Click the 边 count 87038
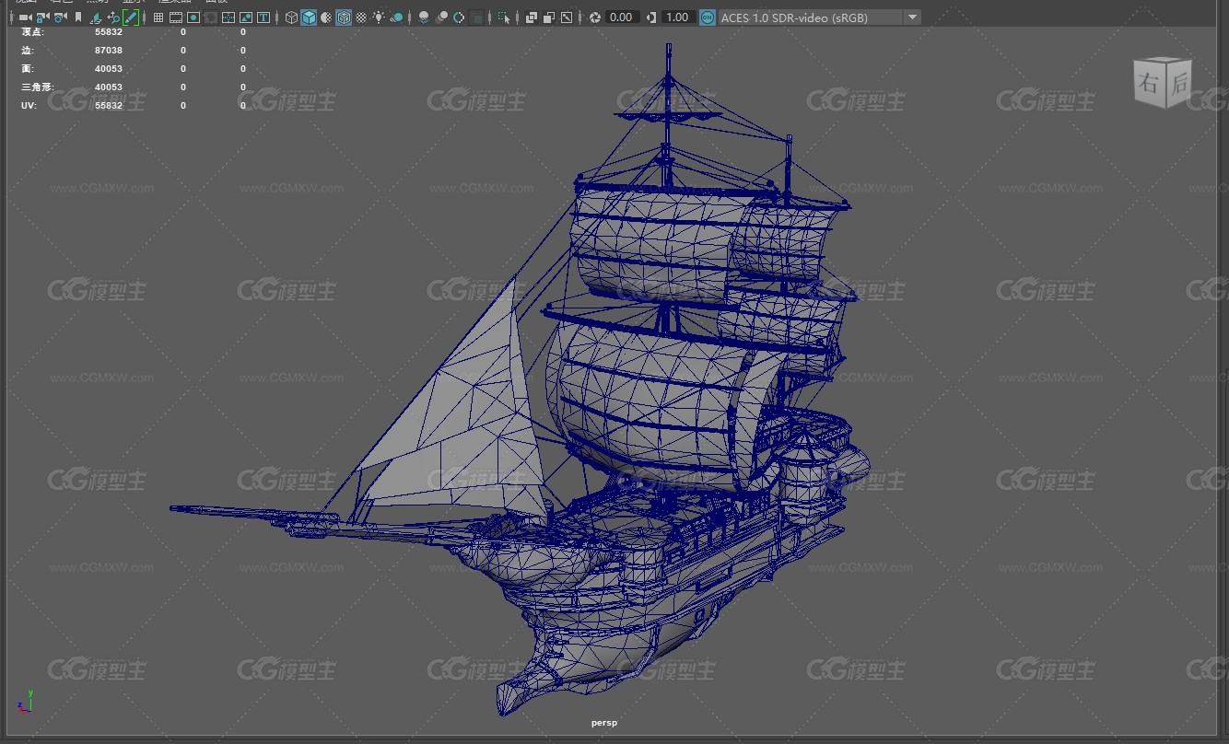 coord(109,50)
